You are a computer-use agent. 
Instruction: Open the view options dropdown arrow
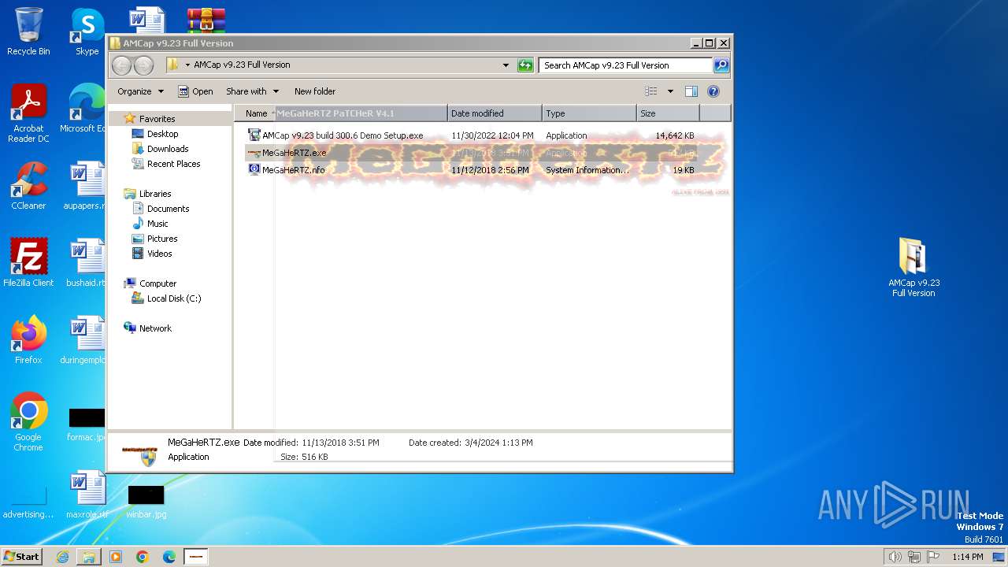[x=670, y=91]
